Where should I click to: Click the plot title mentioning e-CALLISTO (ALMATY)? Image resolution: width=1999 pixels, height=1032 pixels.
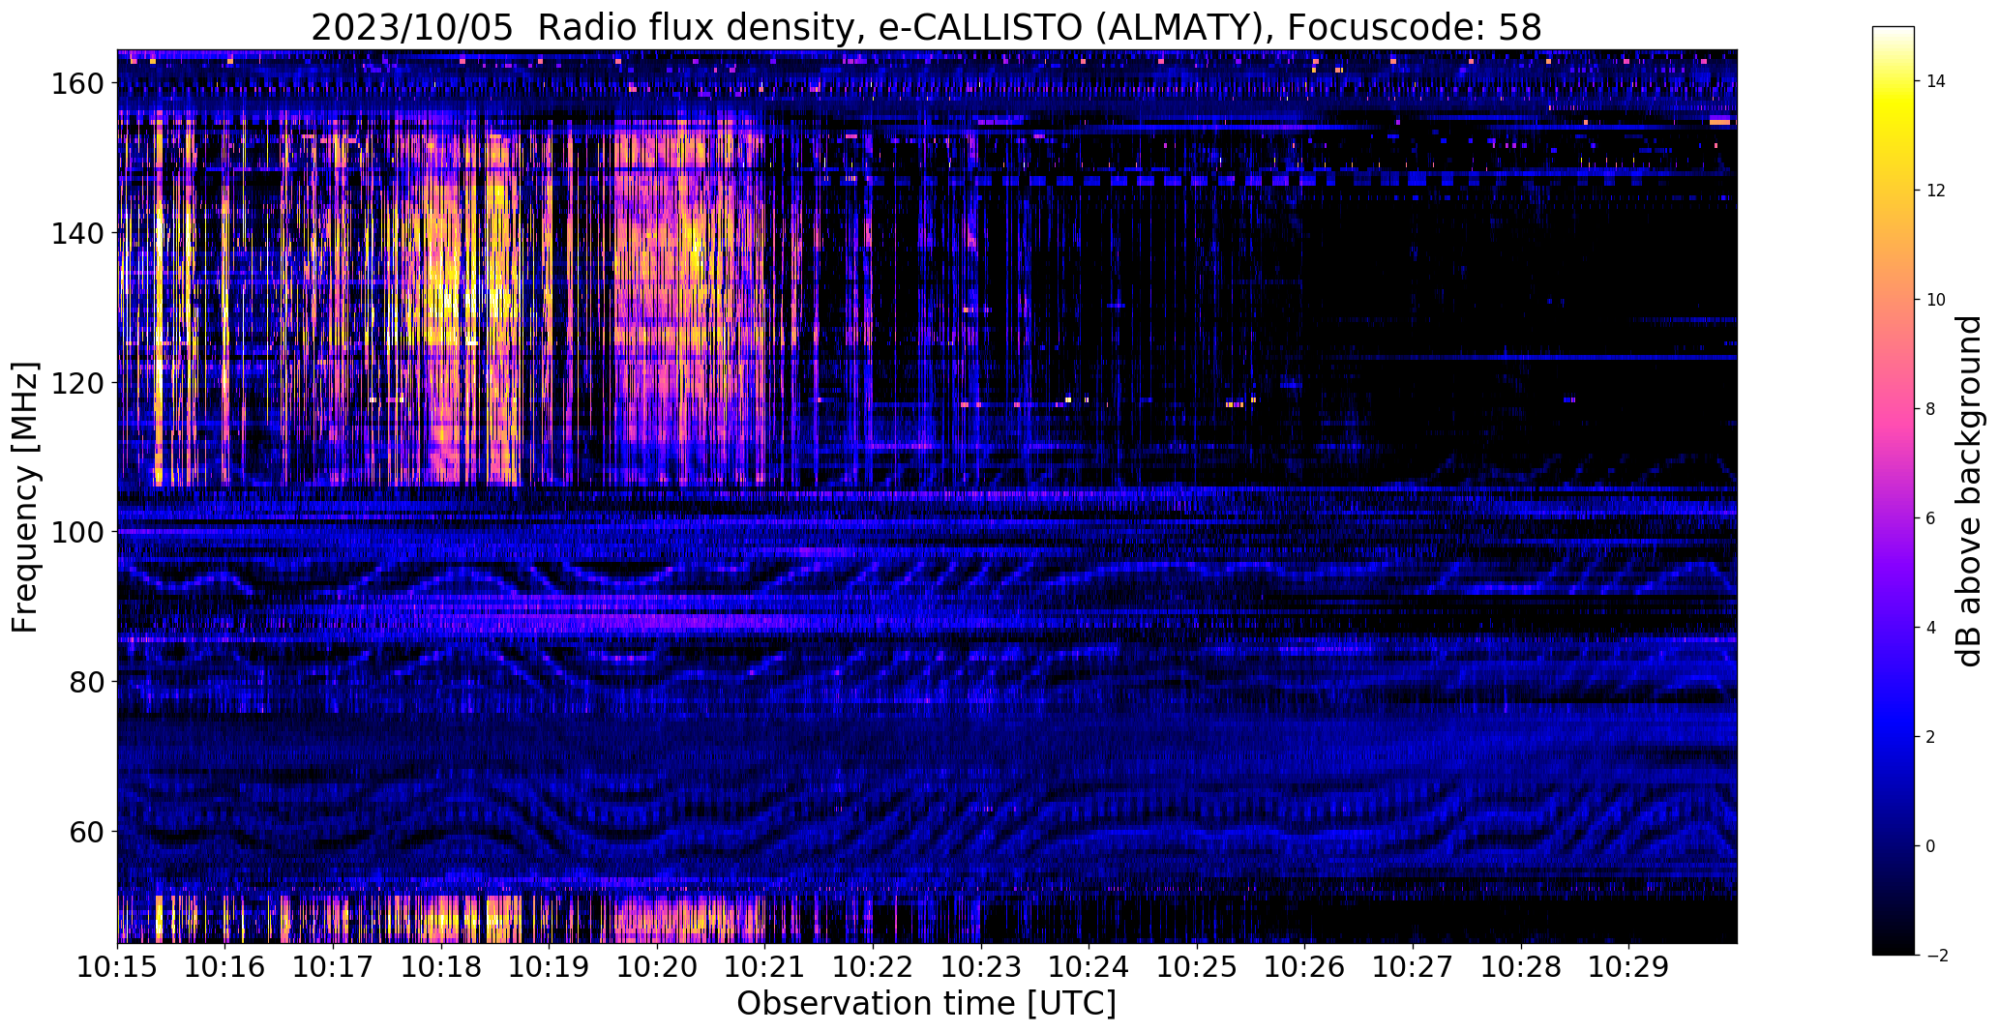pos(926,27)
